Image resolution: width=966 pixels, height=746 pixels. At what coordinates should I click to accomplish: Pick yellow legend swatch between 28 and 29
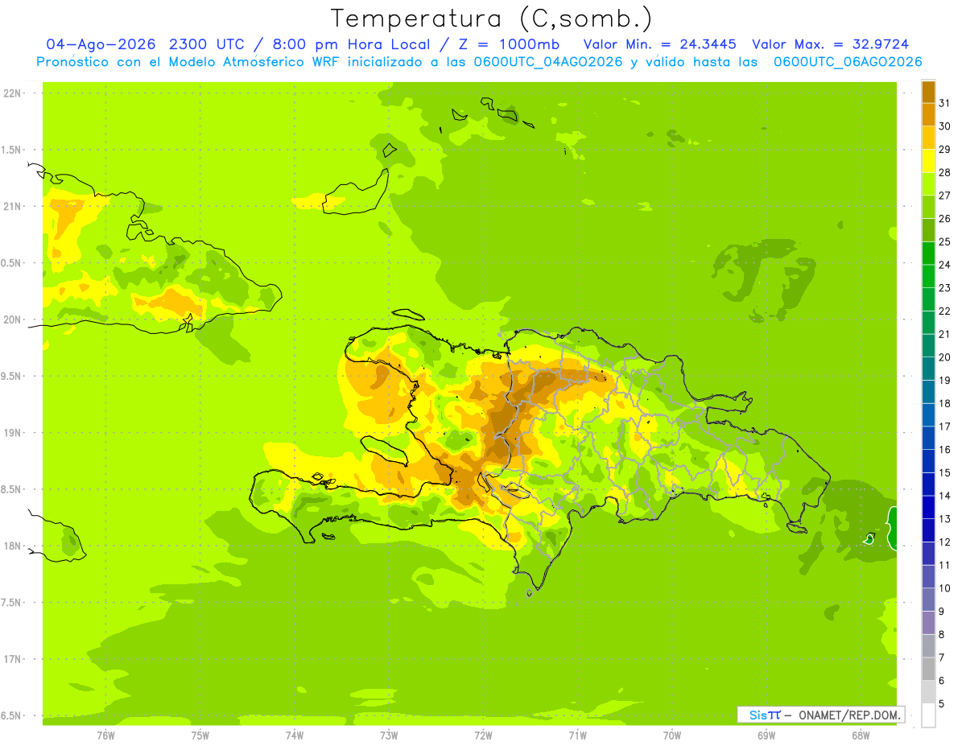(928, 161)
